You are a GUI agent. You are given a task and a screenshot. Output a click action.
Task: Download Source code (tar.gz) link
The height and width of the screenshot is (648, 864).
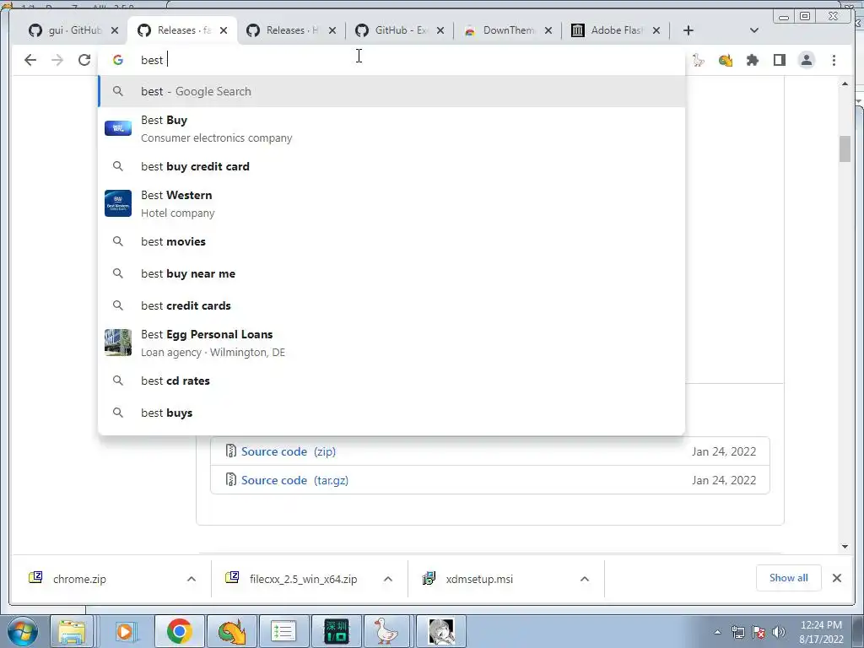[294, 480]
